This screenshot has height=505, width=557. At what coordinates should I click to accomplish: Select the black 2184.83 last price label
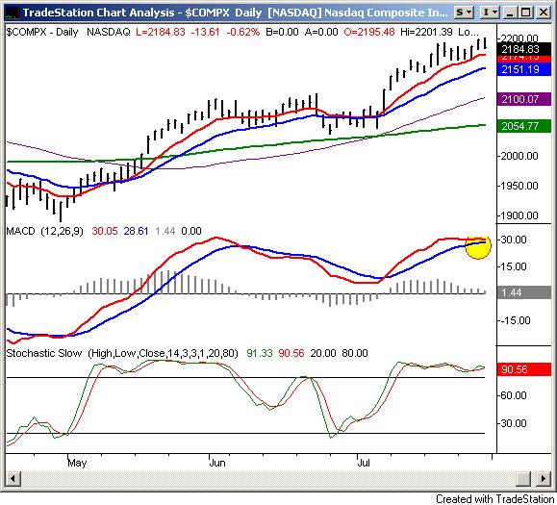click(x=524, y=49)
